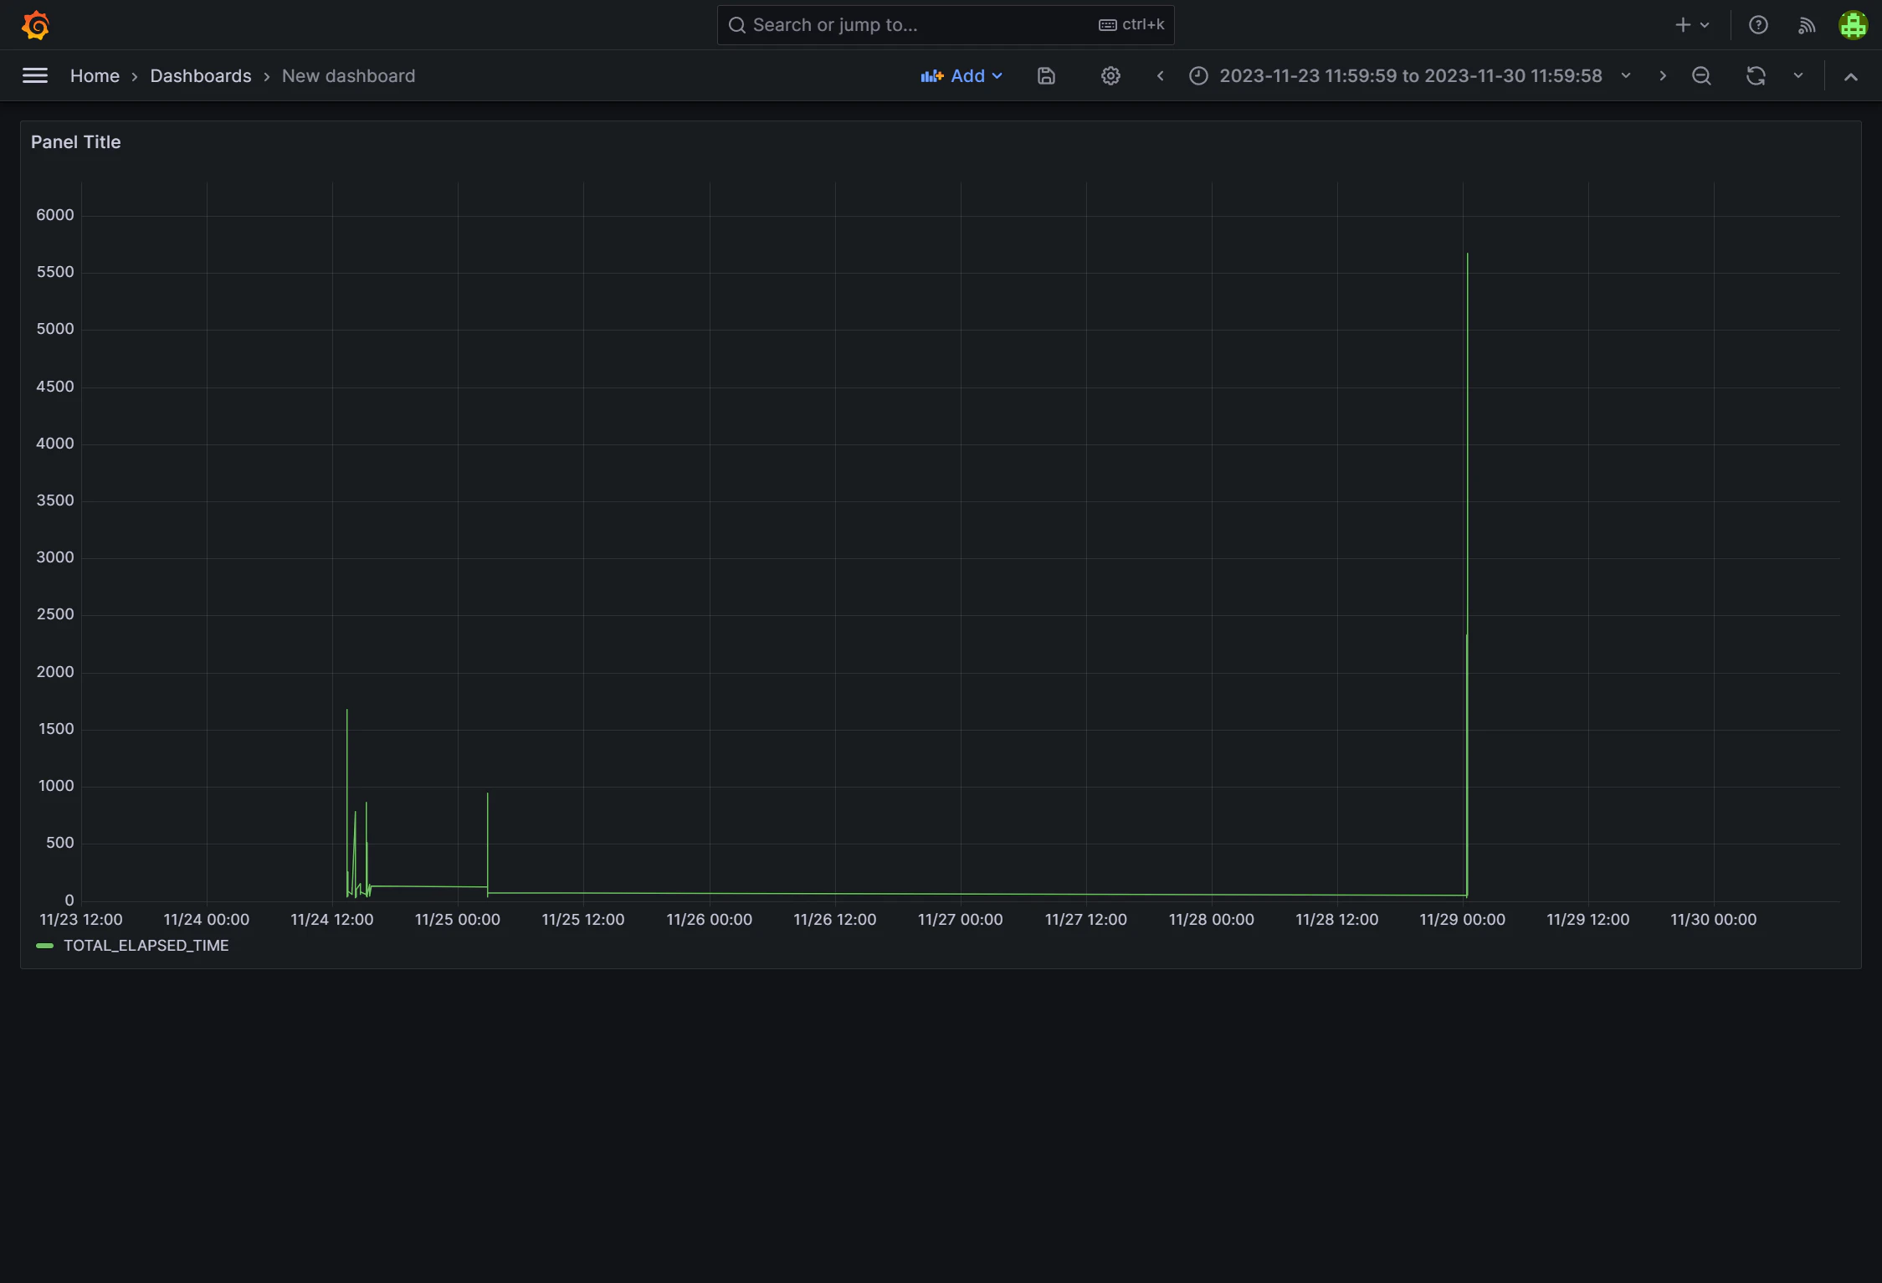
Task: Click the plus New menu icon
Action: click(x=1692, y=25)
